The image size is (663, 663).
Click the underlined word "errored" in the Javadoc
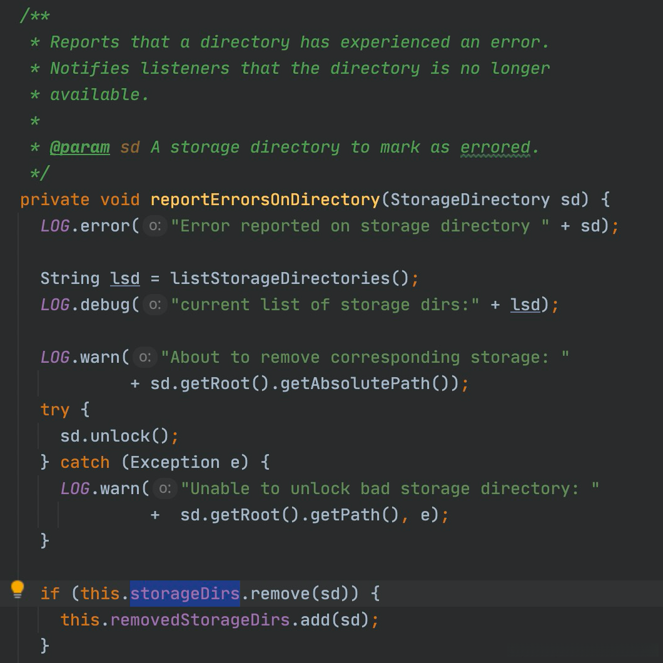pyautogui.click(x=495, y=147)
